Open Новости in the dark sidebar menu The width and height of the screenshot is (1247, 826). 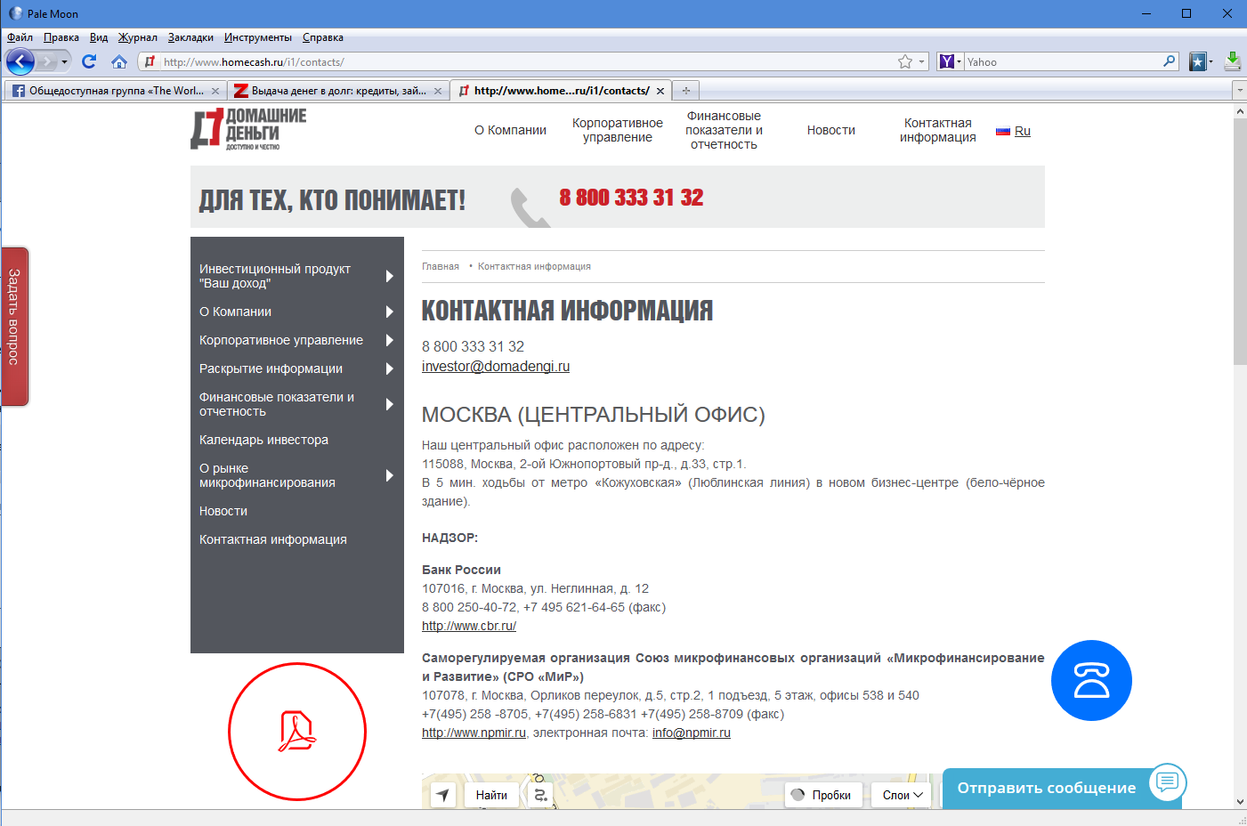223,511
